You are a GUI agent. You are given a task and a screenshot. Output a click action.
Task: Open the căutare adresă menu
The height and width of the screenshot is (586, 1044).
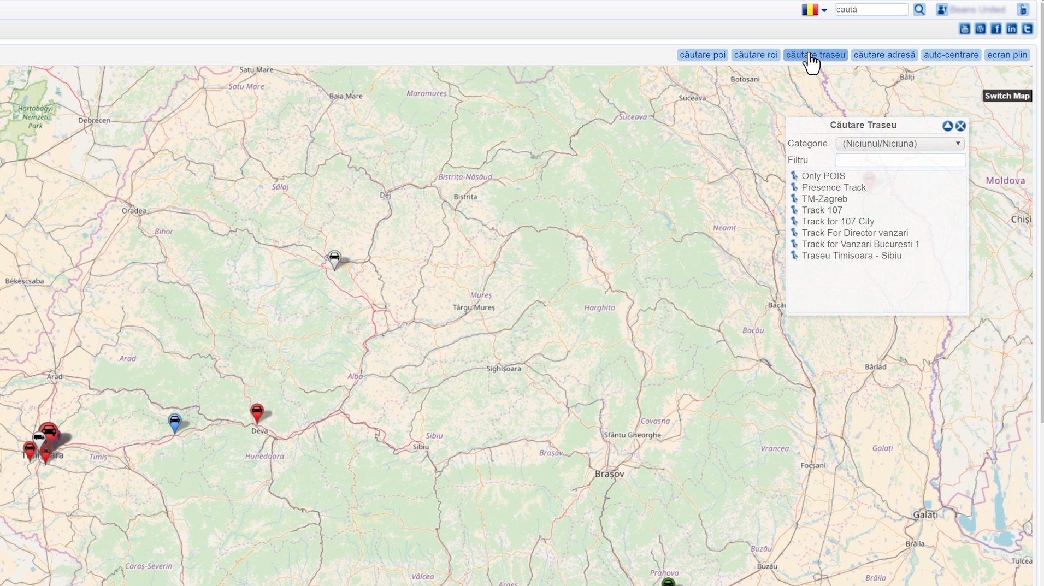pyautogui.click(x=884, y=55)
